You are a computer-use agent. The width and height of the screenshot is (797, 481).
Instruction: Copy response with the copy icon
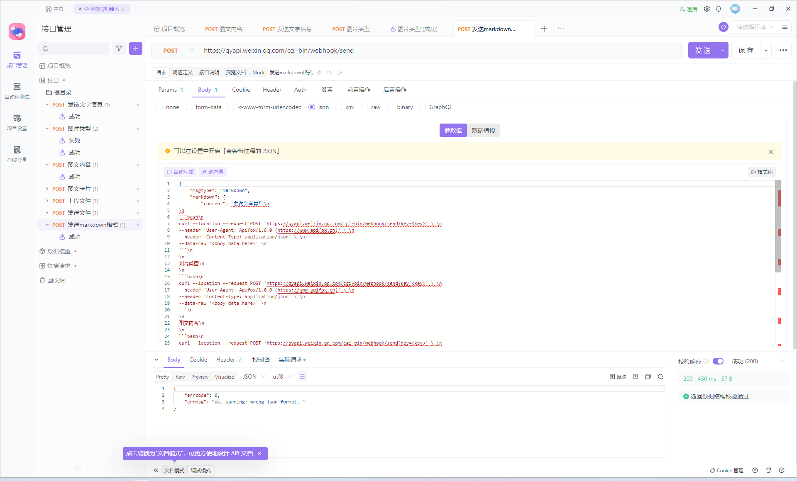[x=648, y=377]
